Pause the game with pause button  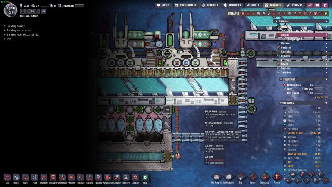coord(22,11)
